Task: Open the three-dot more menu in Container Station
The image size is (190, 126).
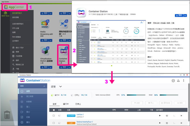Action: point(183,81)
